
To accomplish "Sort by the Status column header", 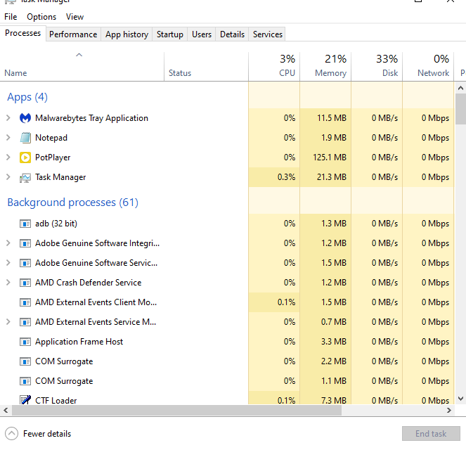I will click(206, 66).
